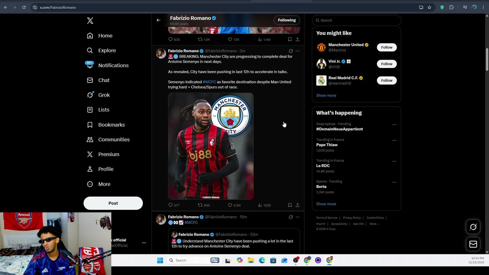Open browser extensions puzzle icon
489x275 pixels.
(451, 7)
